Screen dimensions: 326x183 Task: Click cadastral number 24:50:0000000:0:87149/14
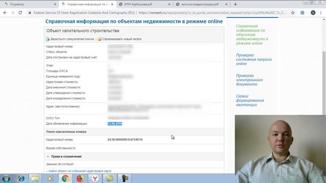tap(125, 140)
